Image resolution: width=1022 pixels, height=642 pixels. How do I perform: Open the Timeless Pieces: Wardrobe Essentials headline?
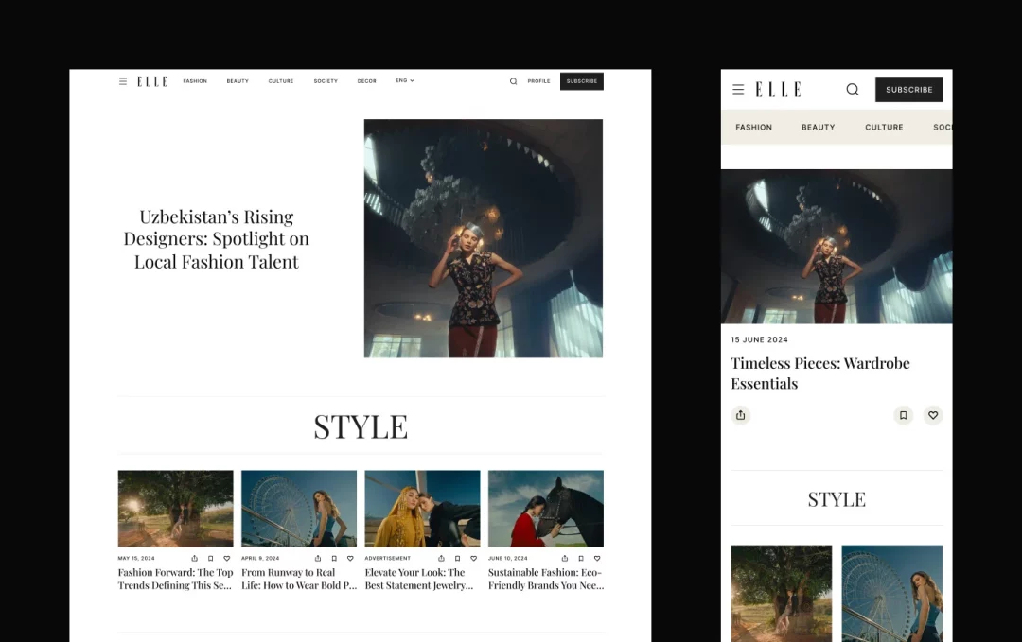pyautogui.click(x=819, y=373)
